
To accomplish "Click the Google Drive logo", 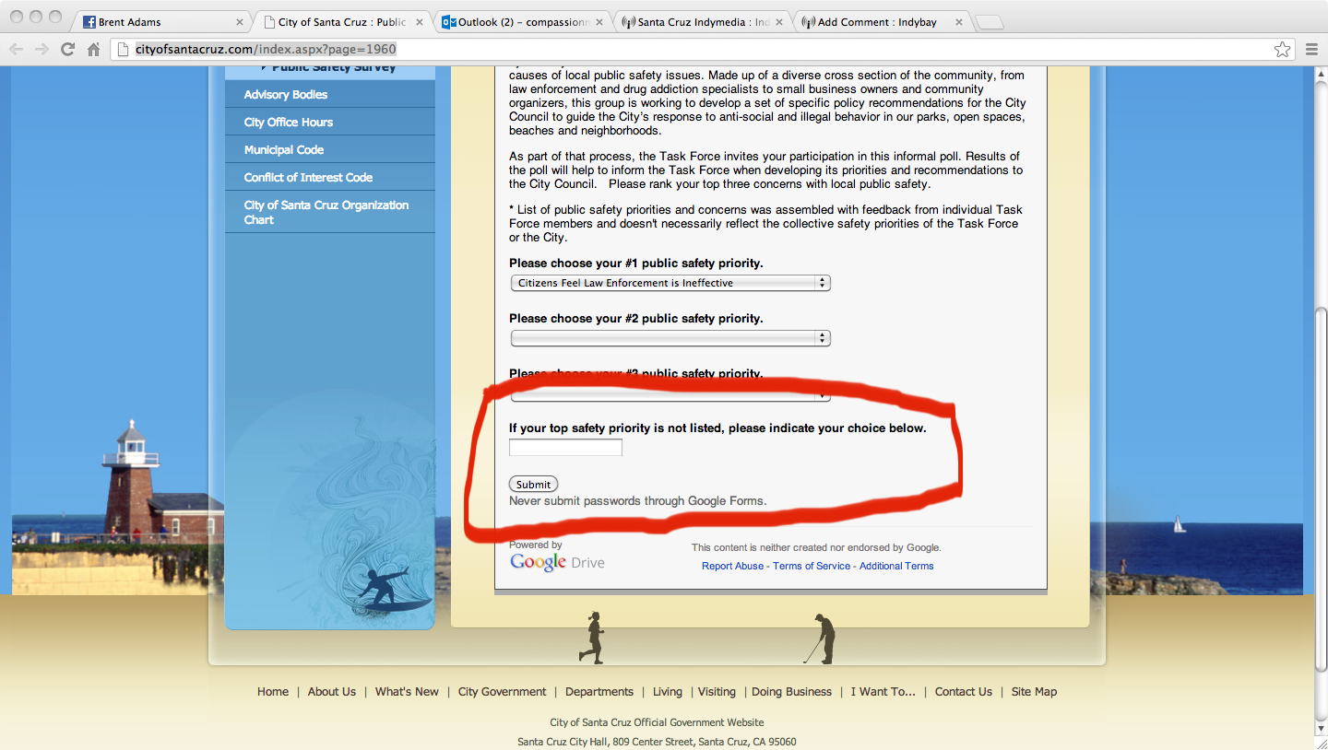I will pyautogui.click(x=556, y=562).
